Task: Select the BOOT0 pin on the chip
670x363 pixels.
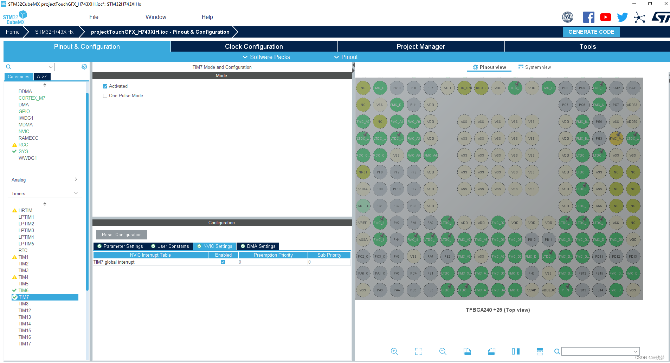Action: [481, 88]
